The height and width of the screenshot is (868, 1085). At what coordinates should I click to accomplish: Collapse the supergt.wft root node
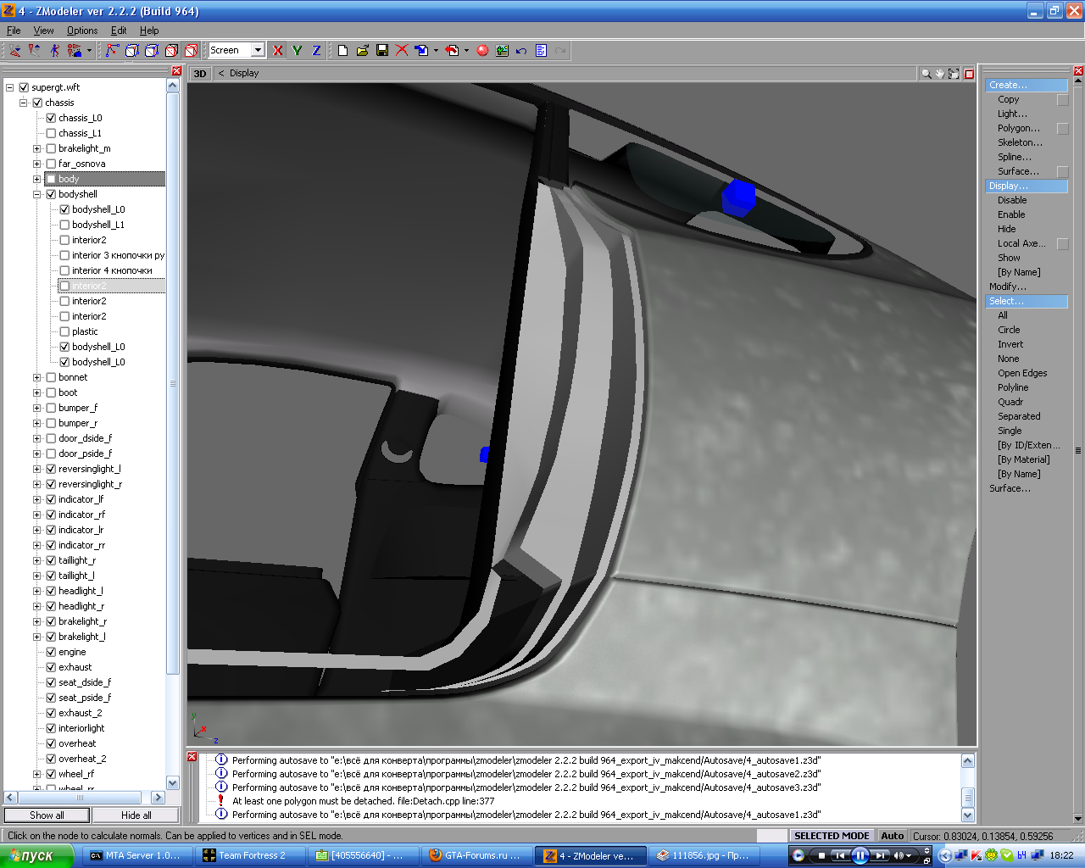pos(10,87)
